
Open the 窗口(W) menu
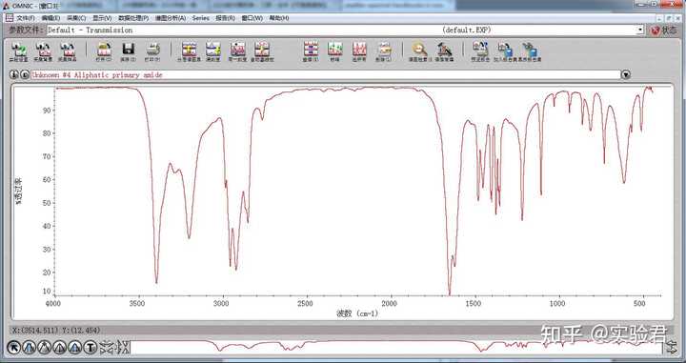pyautogui.click(x=252, y=18)
